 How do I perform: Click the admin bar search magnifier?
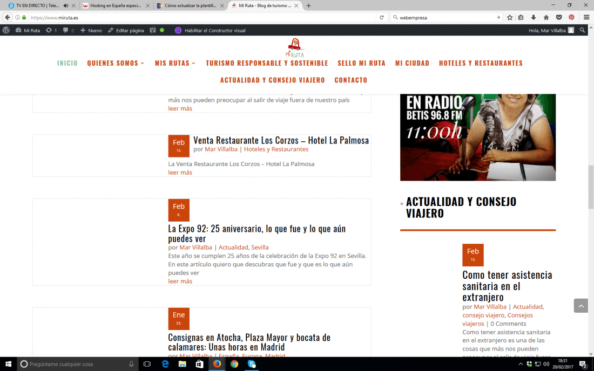(x=582, y=30)
